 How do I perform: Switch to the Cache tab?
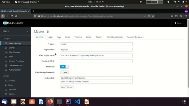(89, 37)
